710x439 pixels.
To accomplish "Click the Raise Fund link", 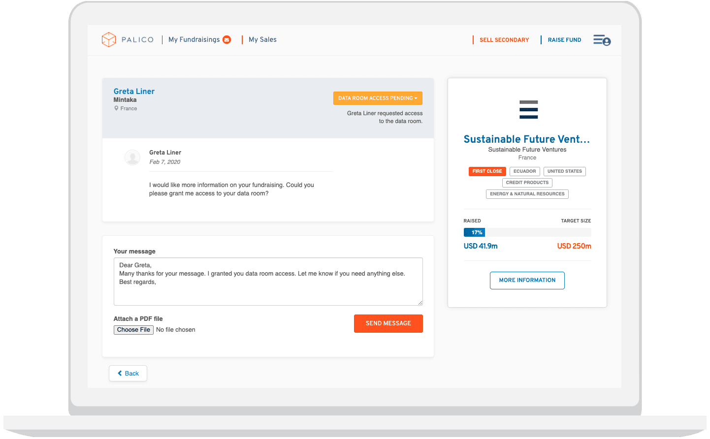I will tap(564, 40).
